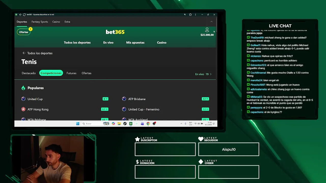Open Google Chrome from the taskbar
Image resolution: width=326 pixels, height=183 pixels.
click(148, 124)
